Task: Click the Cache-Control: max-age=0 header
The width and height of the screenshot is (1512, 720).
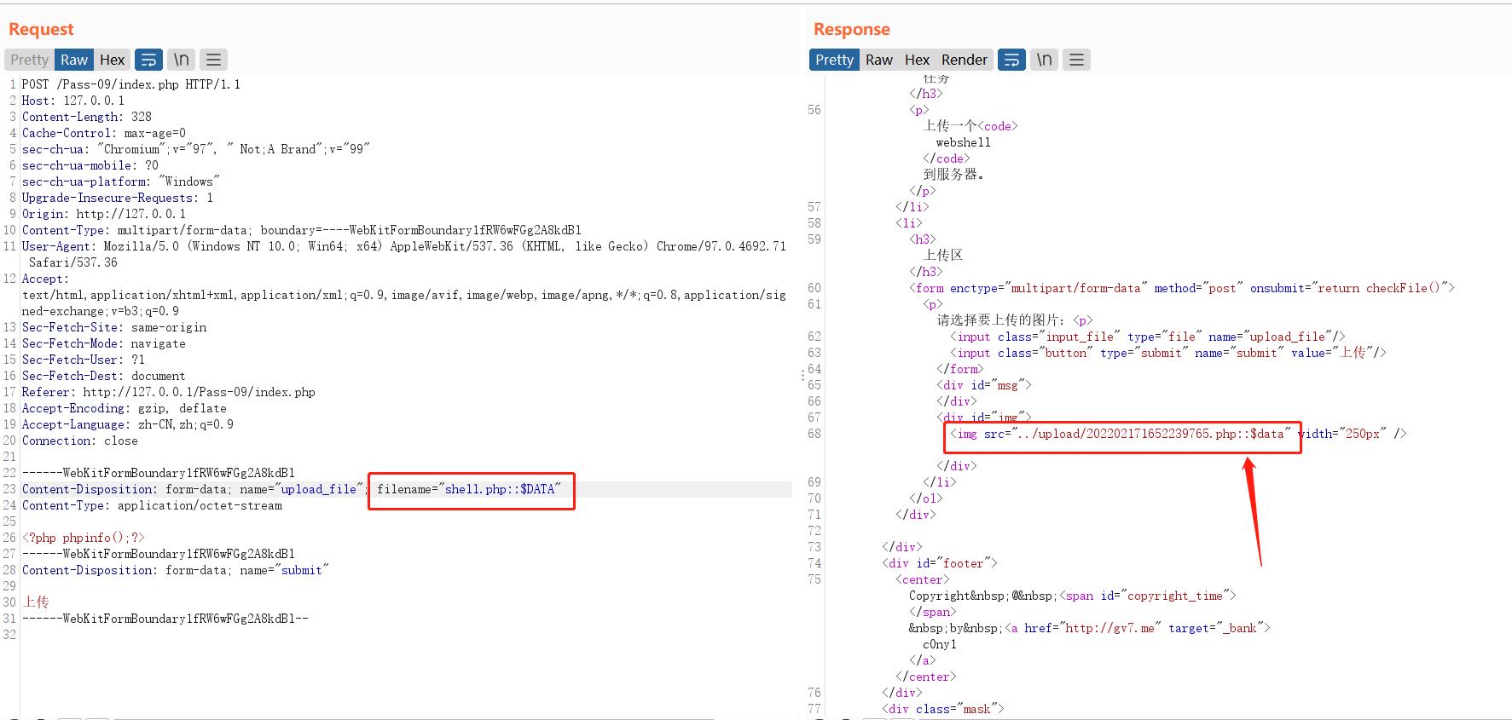Action: coord(104,133)
